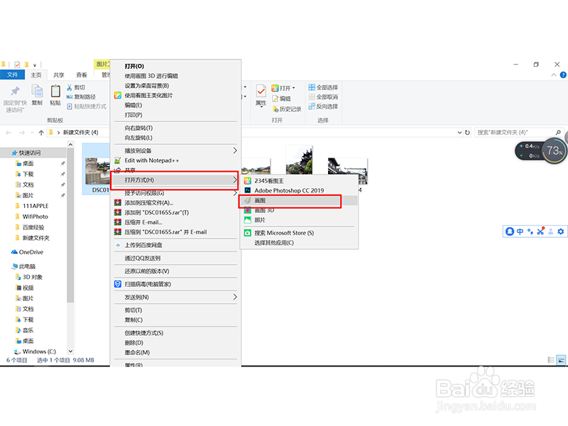Viewport: 568px width, 426px height.
Task: Click the IME settings gear icon
Action: click(560, 231)
